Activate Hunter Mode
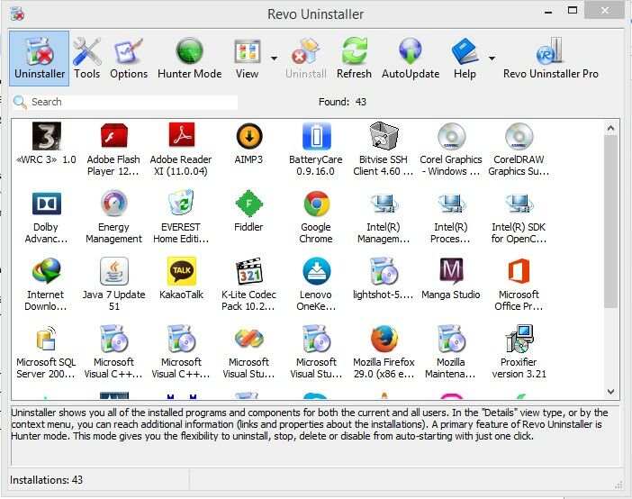The image size is (632, 499). [189, 58]
